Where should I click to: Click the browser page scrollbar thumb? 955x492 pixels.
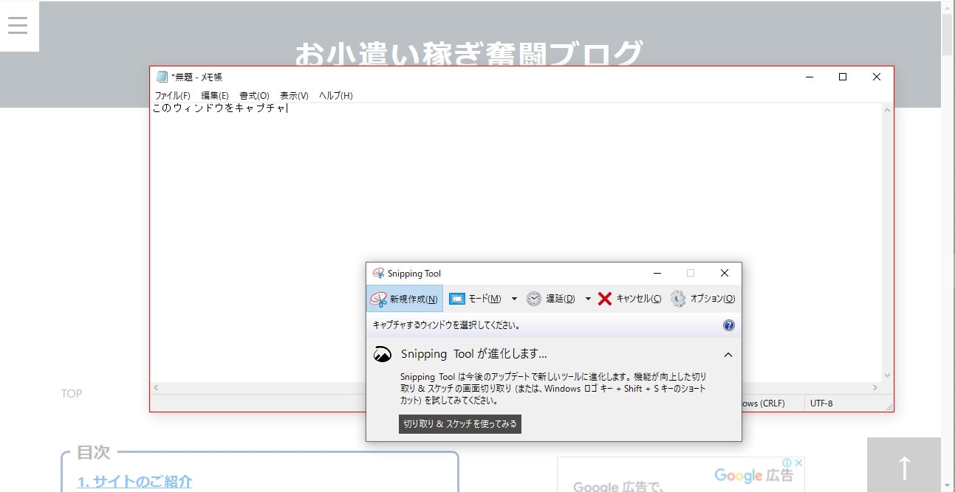(948, 34)
